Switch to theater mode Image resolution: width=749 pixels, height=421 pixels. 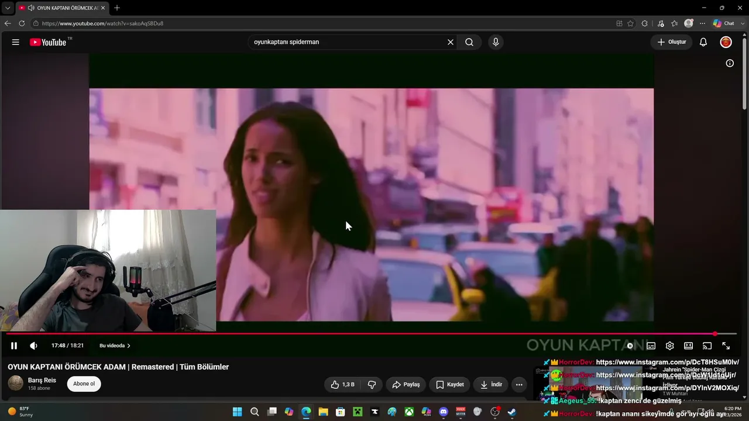pyautogui.click(x=689, y=346)
